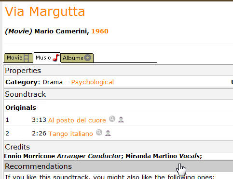Click search icon next to Al posto del cuore
This screenshot has width=233, height=179.
112,119
